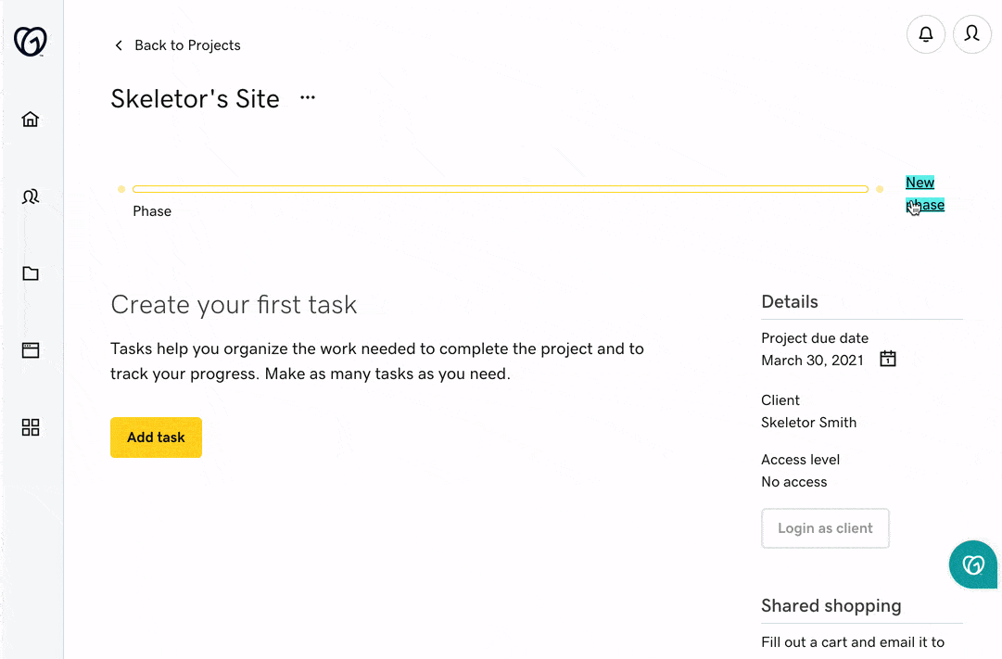This screenshot has height=659, width=1002.
Task: Click the Client label in Details
Action: coord(780,400)
